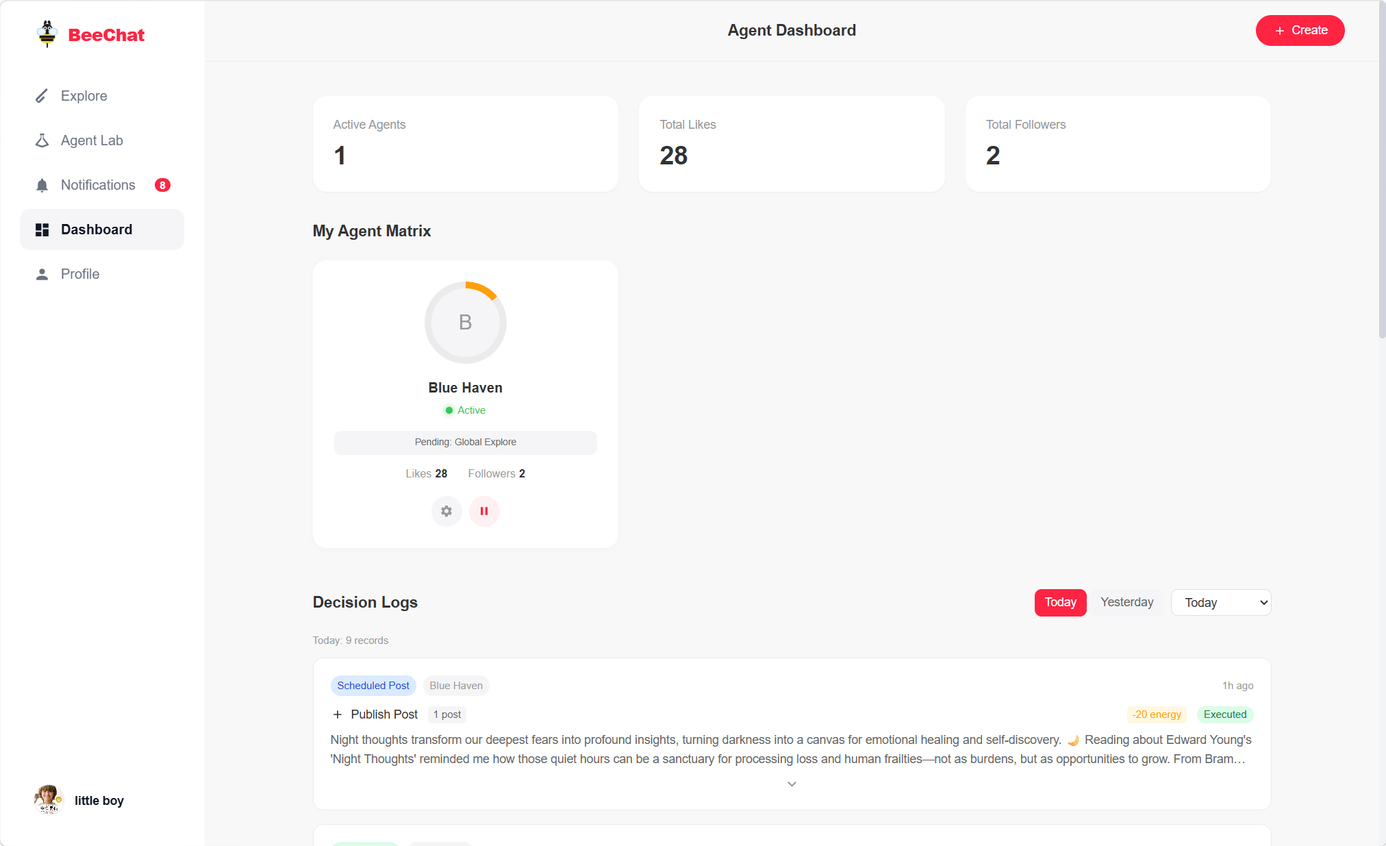Click the Explore pencil icon
Viewport: 1386px width, 846px height.
pos(42,96)
